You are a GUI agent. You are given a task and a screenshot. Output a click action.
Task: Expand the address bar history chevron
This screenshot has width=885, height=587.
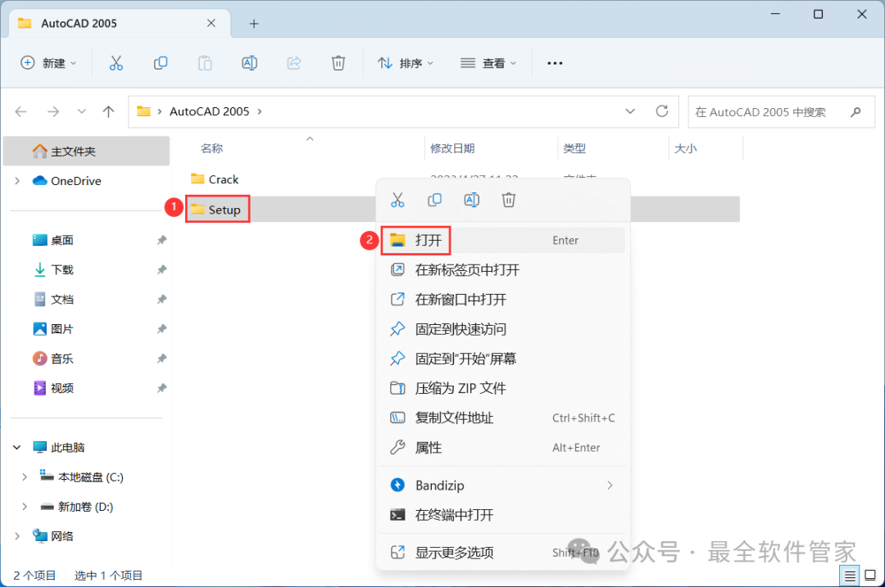pyautogui.click(x=630, y=111)
